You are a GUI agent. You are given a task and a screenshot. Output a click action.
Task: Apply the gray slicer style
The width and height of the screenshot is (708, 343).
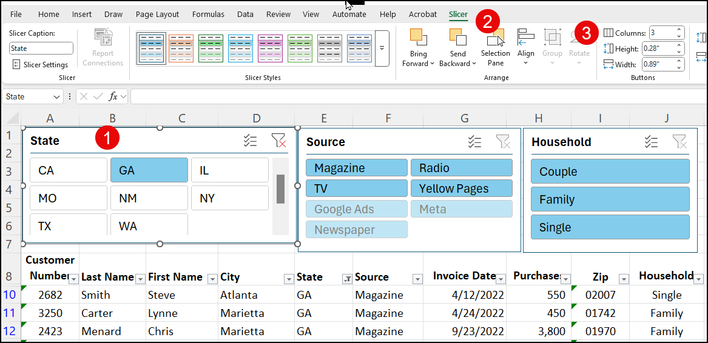coord(329,48)
